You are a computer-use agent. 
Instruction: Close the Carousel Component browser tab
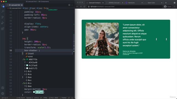click(103, 3)
